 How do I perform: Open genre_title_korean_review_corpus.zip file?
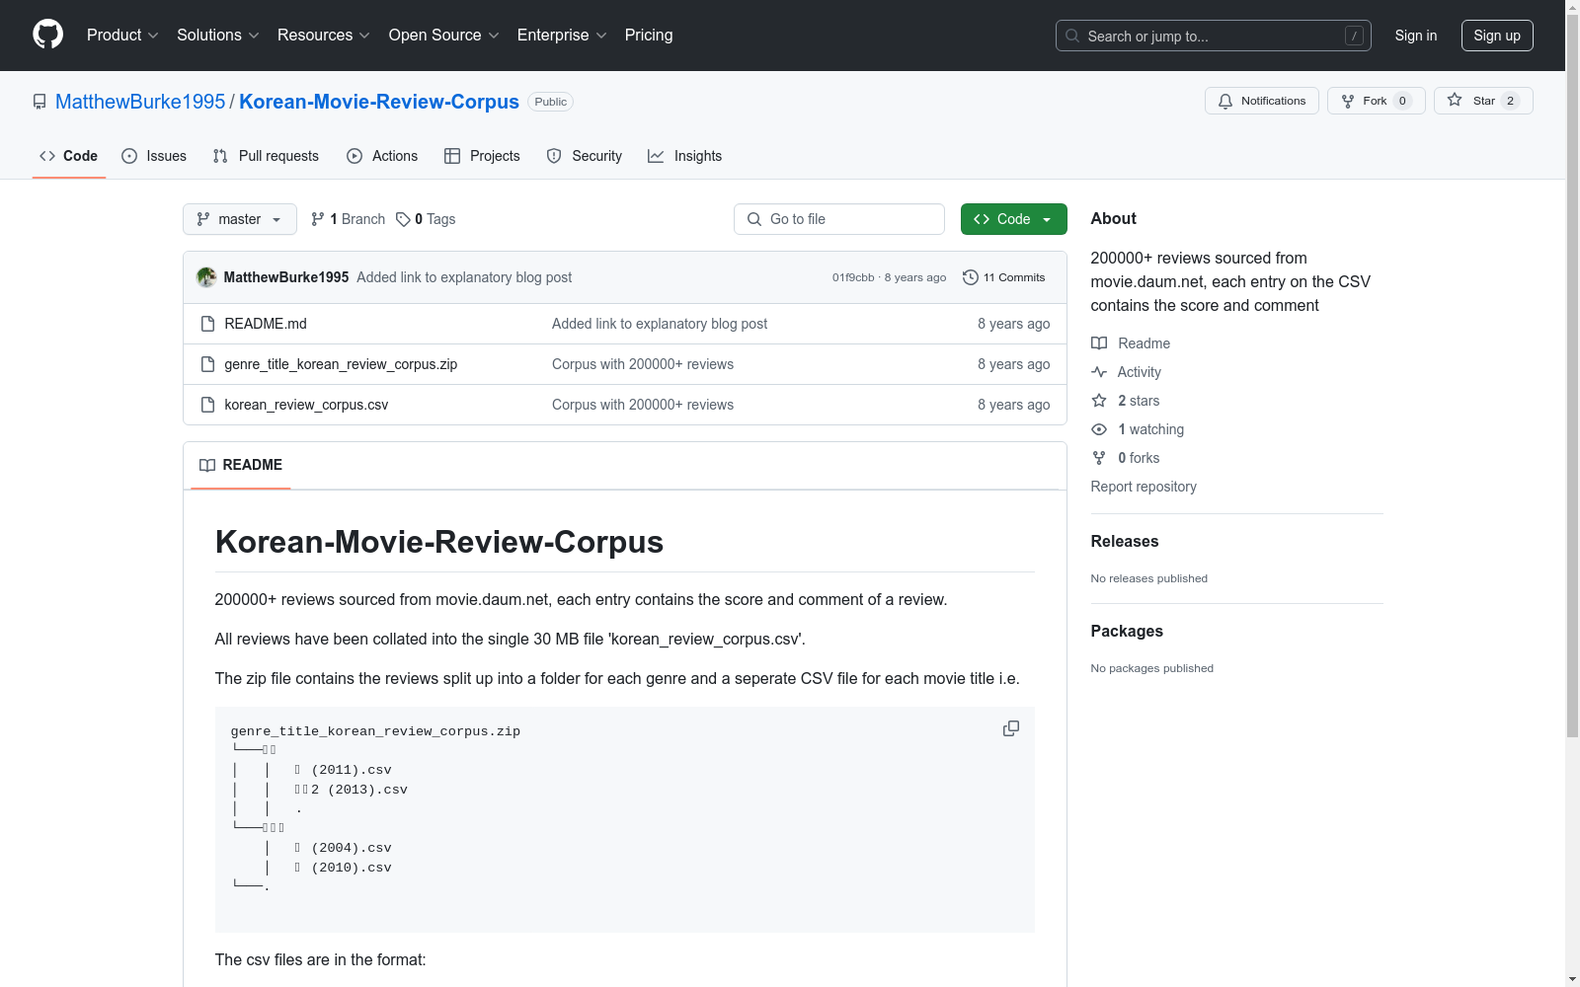(x=341, y=364)
